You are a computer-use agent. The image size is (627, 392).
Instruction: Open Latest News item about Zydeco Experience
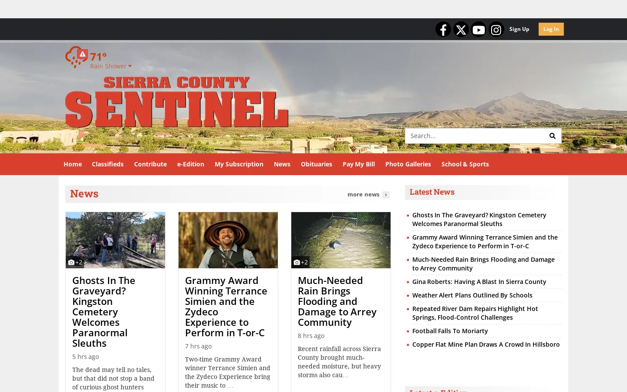click(485, 242)
